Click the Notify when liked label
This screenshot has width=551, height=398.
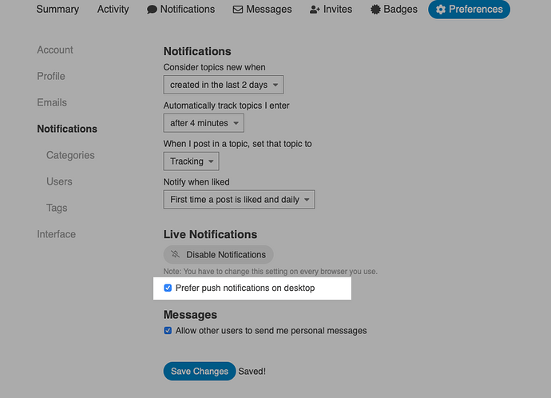coord(196,182)
